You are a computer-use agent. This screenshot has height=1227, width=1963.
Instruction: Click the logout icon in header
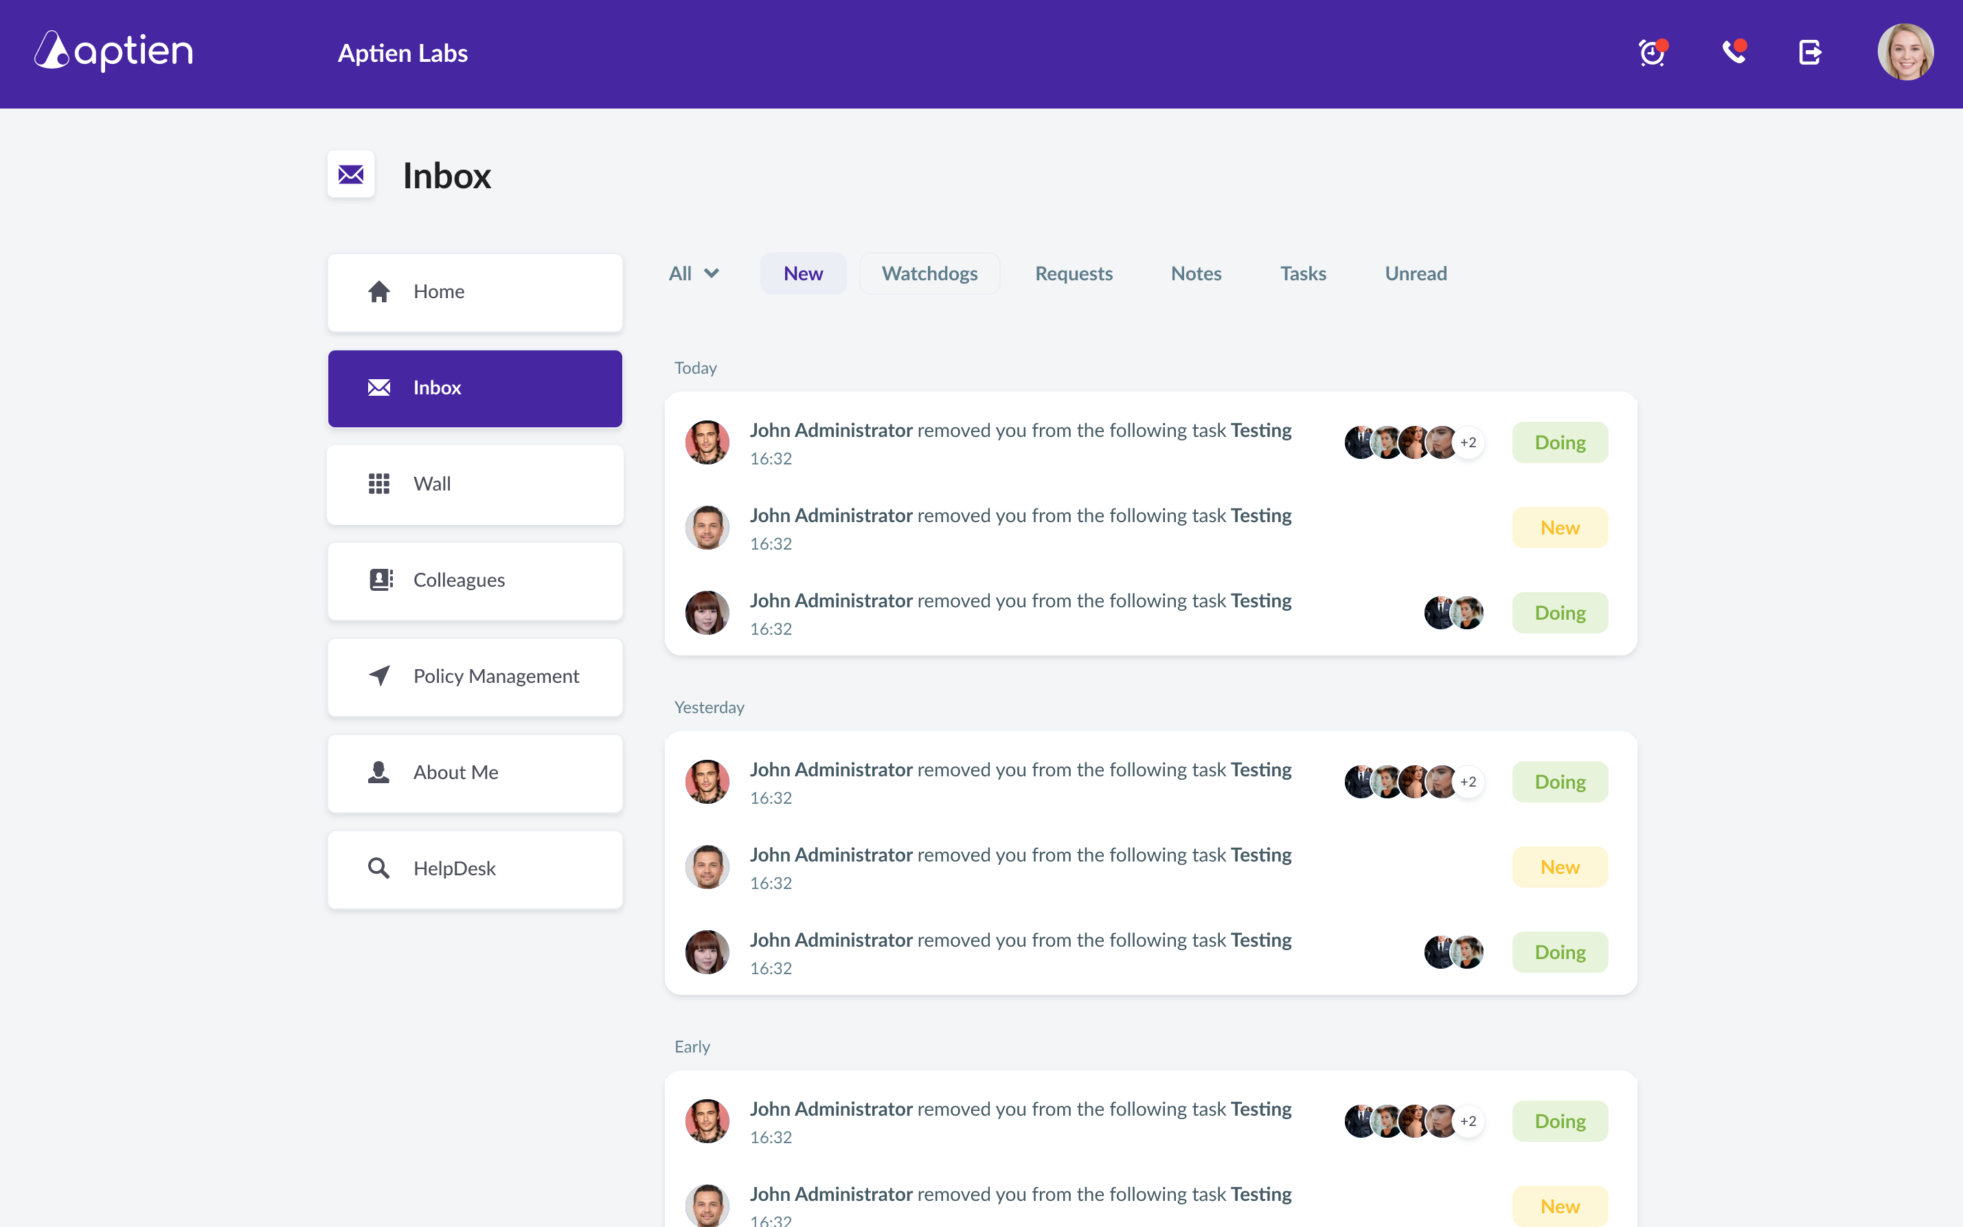point(1810,53)
